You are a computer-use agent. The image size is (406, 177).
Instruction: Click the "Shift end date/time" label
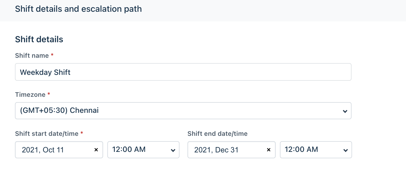217,134
